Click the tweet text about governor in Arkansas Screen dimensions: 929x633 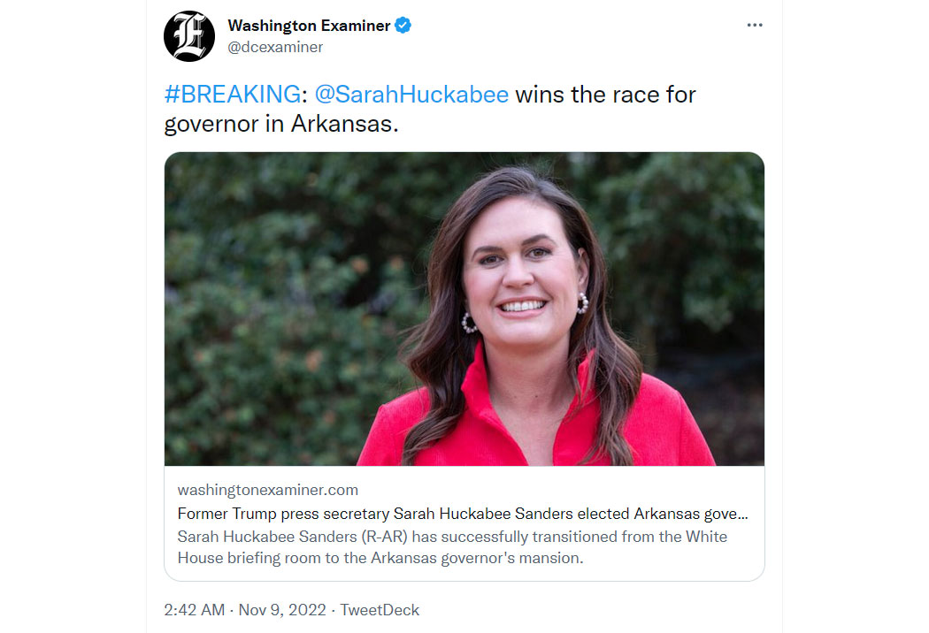pos(429,109)
